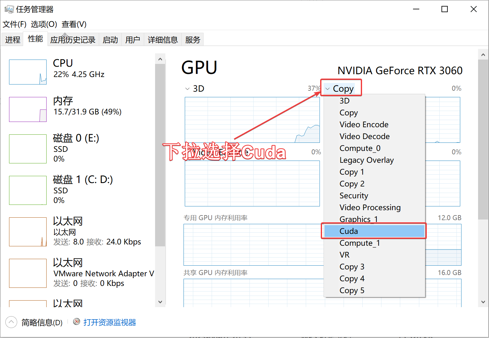Screen dimensions: 489x338
Task: Click the 3D engine utilization graph
Action: coord(252,120)
